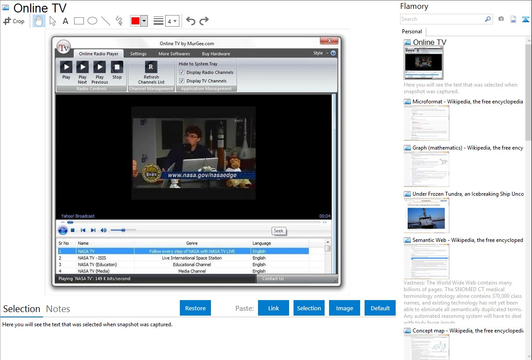Click the camera capture icon
This screenshot has height=360, width=532.
pos(501,19)
